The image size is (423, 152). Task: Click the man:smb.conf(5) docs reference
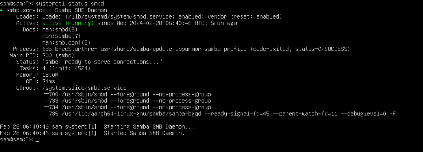click(x=67, y=42)
